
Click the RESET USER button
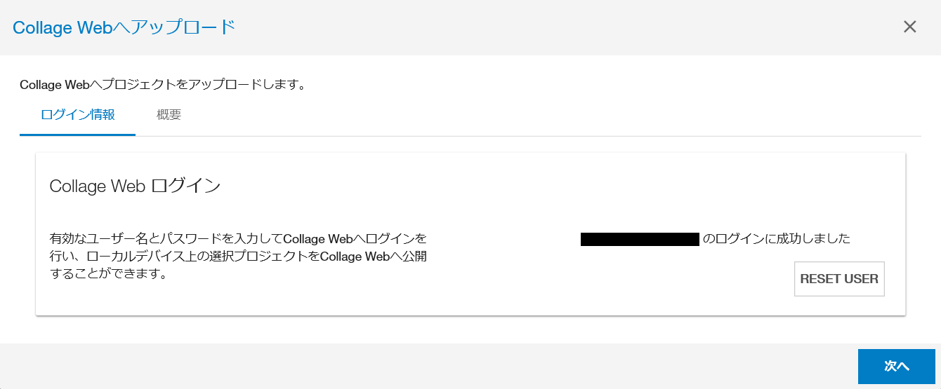(839, 279)
